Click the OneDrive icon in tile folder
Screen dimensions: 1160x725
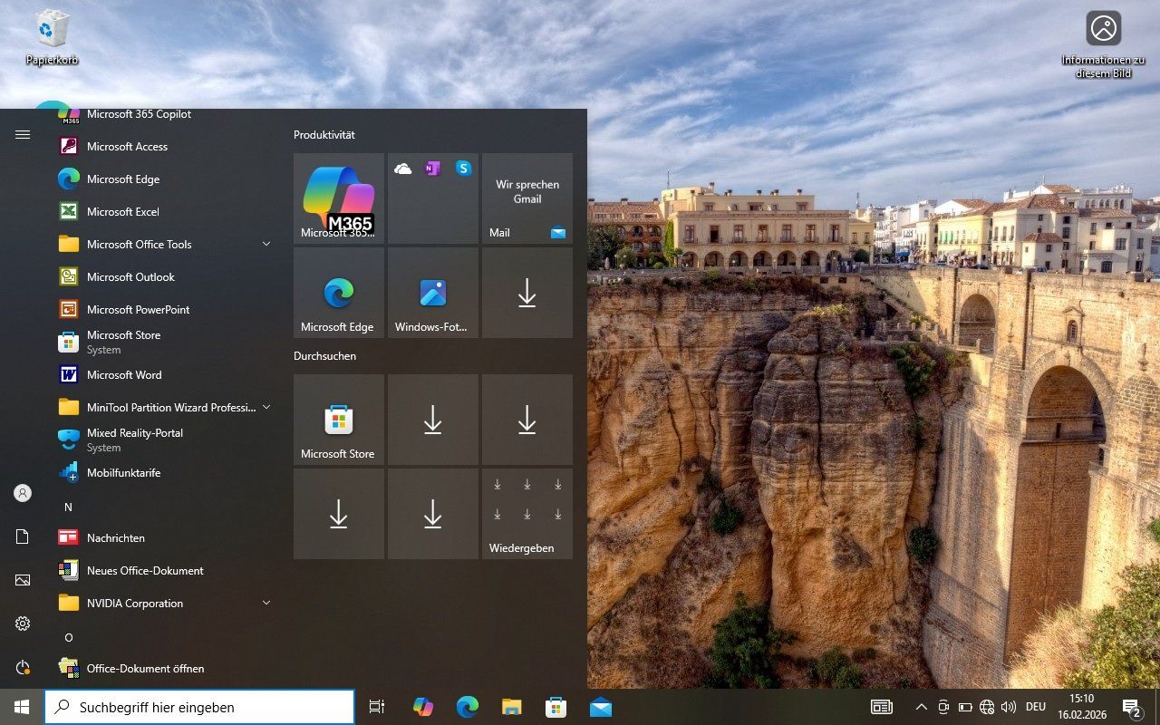[403, 169]
